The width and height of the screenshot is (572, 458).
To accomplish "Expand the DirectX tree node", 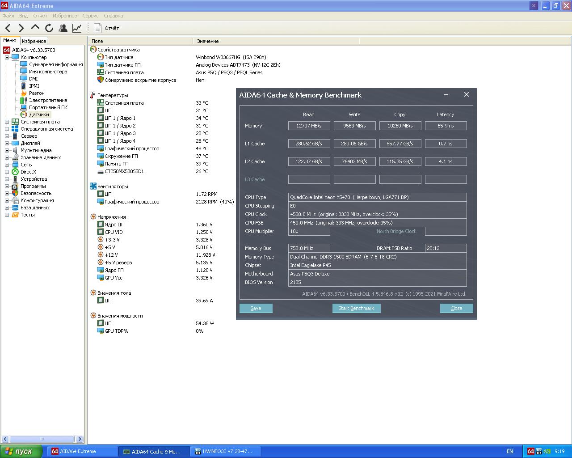I will pyautogui.click(x=7, y=172).
